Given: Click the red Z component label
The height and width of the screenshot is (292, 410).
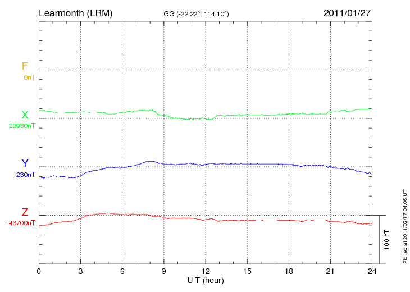Looking at the screenshot, I should pyautogui.click(x=25, y=212).
